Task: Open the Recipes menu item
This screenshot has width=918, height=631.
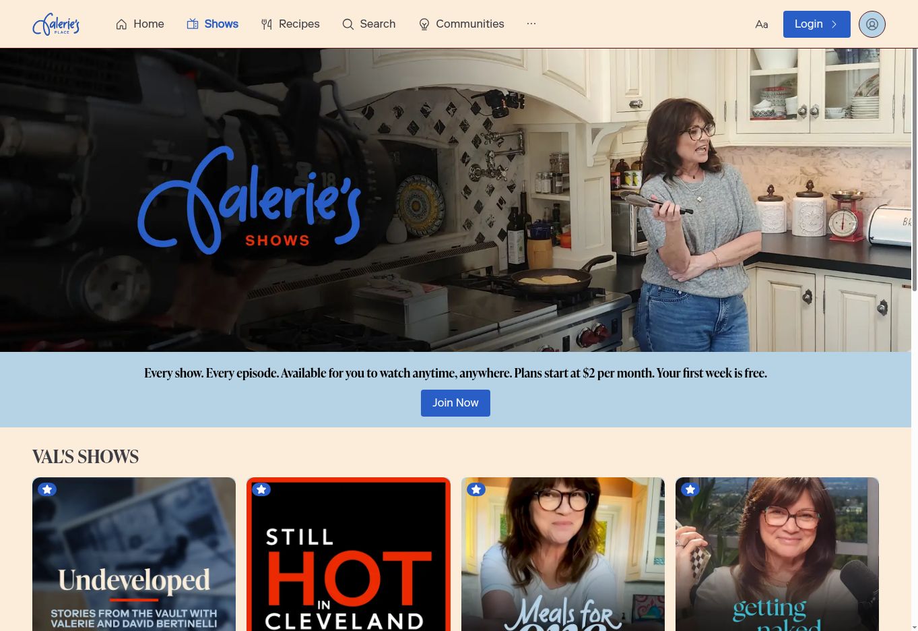Action: 290,24
